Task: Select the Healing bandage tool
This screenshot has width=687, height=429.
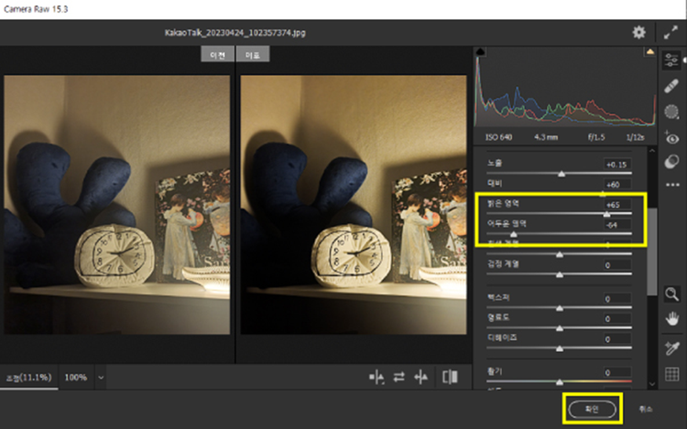Action: [671, 86]
